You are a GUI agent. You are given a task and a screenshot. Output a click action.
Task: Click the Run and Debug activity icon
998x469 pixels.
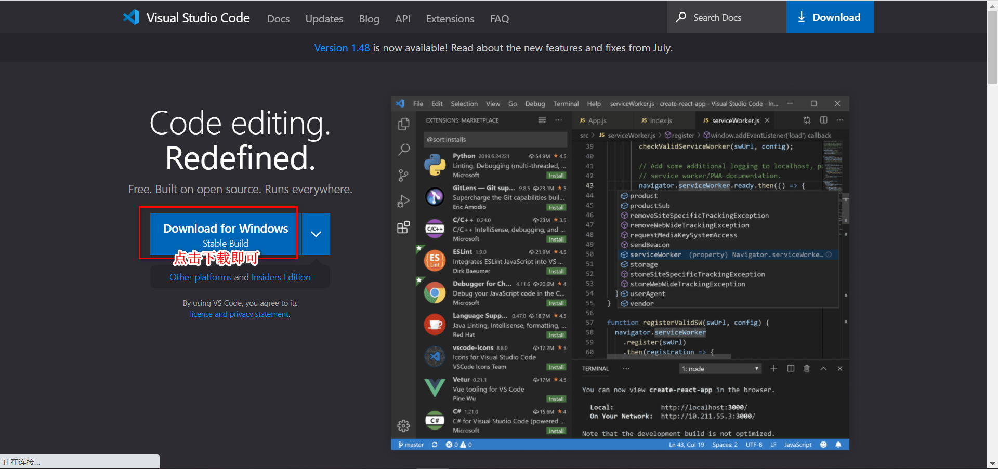(x=403, y=202)
